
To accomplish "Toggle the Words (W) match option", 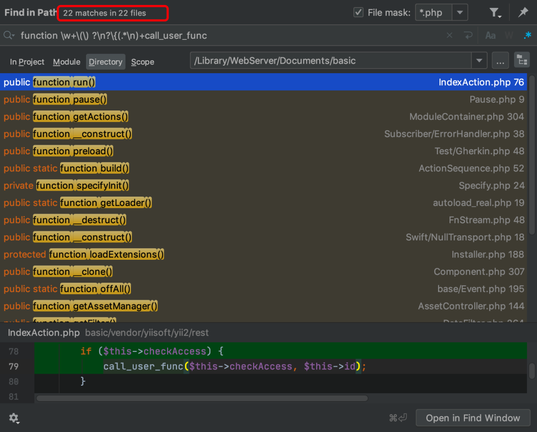I will 509,35.
